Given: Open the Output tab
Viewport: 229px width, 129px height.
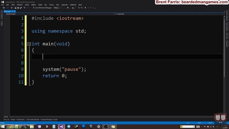Looking at the screenshot, I should pyautogui.click(x=13, y=119).
